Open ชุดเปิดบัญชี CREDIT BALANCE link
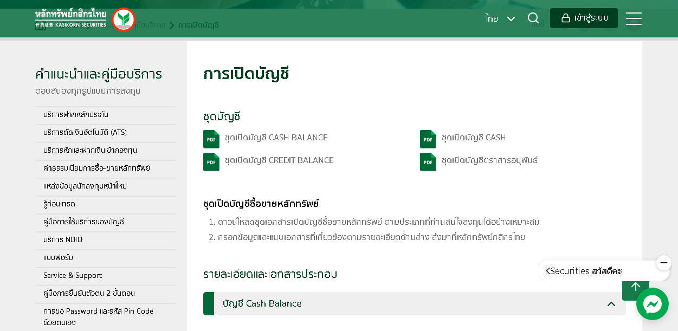The height and width of the screenshot is (331, 678). 279,160
